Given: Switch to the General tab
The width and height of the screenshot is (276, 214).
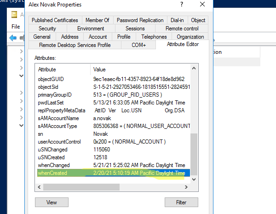Looking at the screenshot, I should (x=42, y=37).
